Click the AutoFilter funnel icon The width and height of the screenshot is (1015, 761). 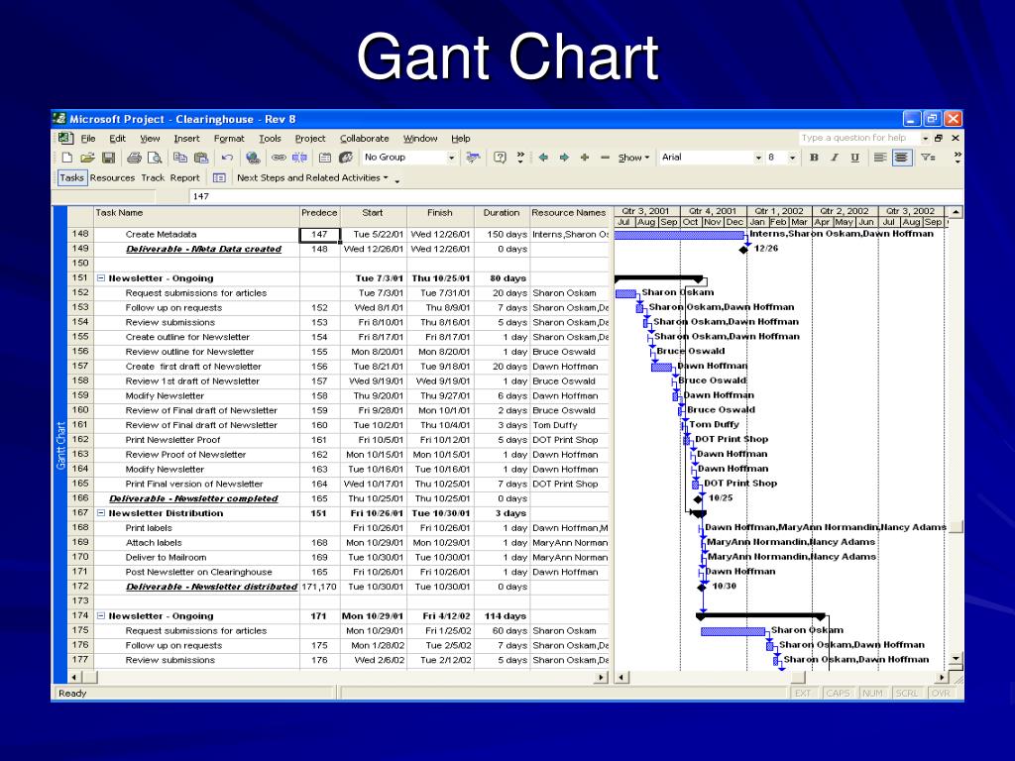point(928,158)
